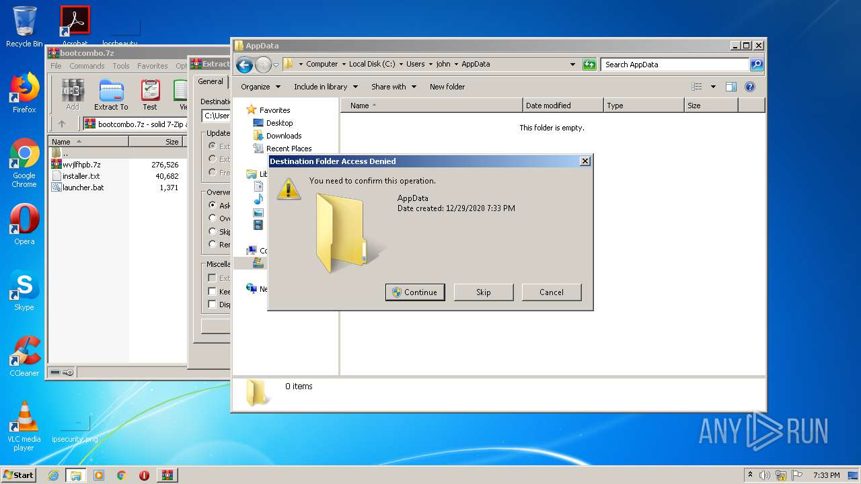This screenshot has height=484, width=861.
Task: Click the john breadcrumb in the address bar
Action: click(x=443, y=65)
